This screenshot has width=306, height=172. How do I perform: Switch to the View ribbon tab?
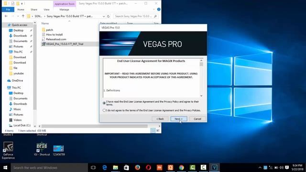46,10
